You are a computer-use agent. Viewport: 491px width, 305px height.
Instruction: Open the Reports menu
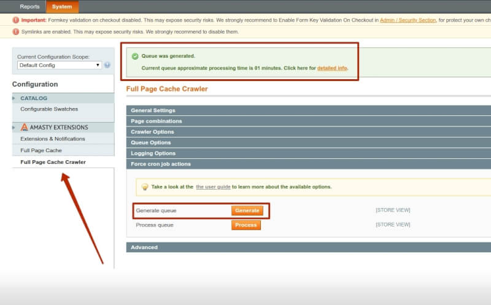[x=29, y=7]
